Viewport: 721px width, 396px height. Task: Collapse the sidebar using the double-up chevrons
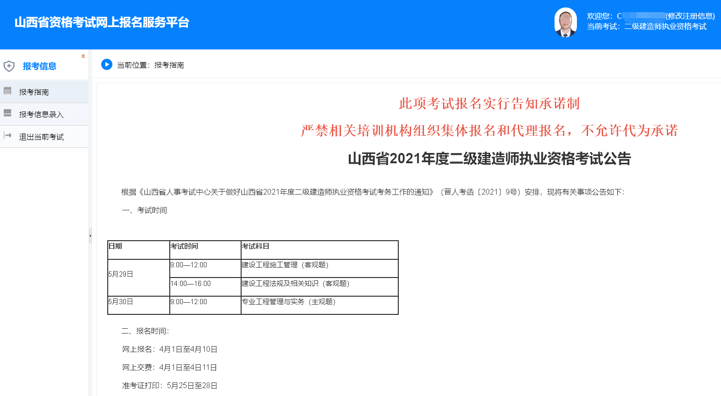point(83,55)
